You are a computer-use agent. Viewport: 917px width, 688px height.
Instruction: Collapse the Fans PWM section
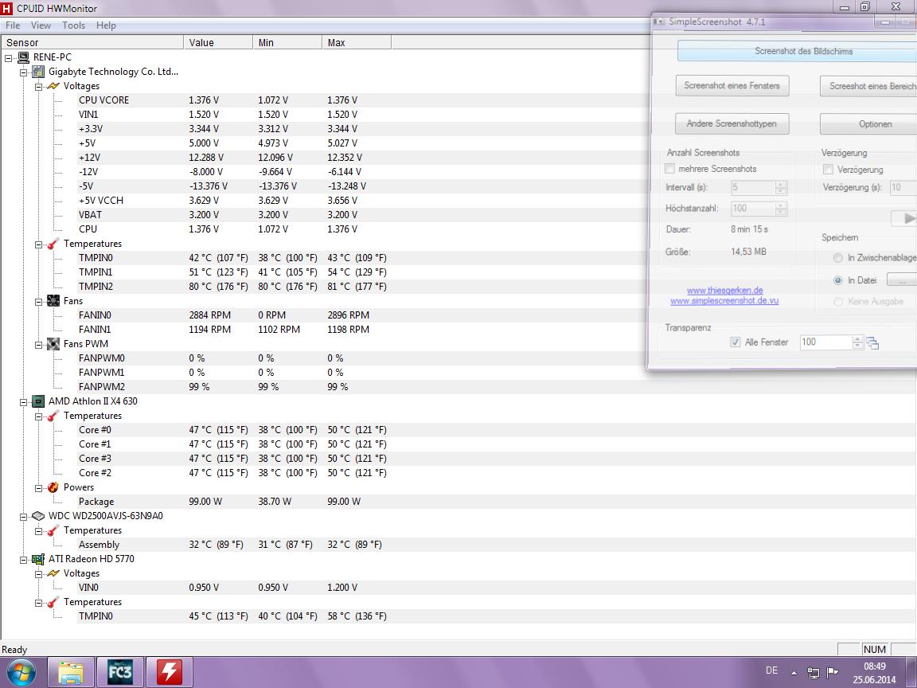point(38,345)
